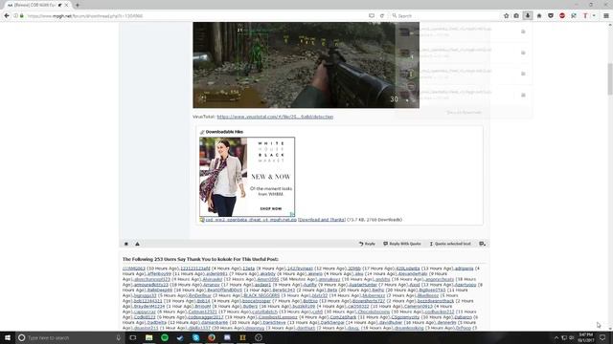Open the VirusTotal detection link
Viewport: 613px width, 344px height.
click(x=275, y=117)
